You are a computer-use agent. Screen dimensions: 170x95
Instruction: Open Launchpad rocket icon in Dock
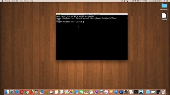tap(12, 92)
